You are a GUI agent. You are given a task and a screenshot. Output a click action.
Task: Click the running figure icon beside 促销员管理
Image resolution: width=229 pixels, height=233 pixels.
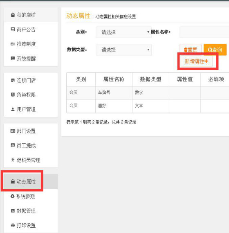[x=13, y=160]
